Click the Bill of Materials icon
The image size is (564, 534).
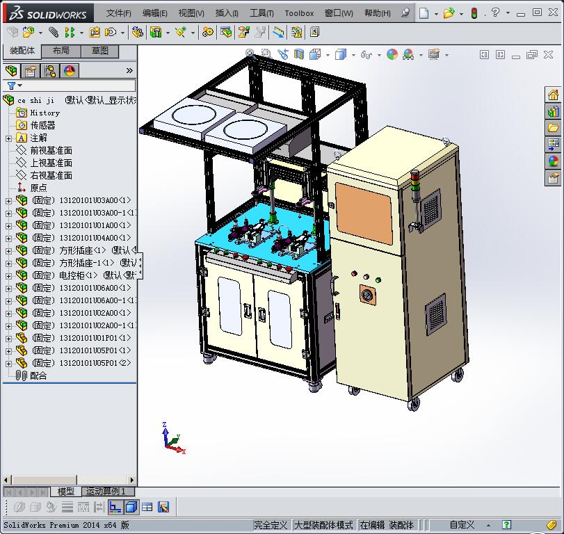(x=226, y=33)
